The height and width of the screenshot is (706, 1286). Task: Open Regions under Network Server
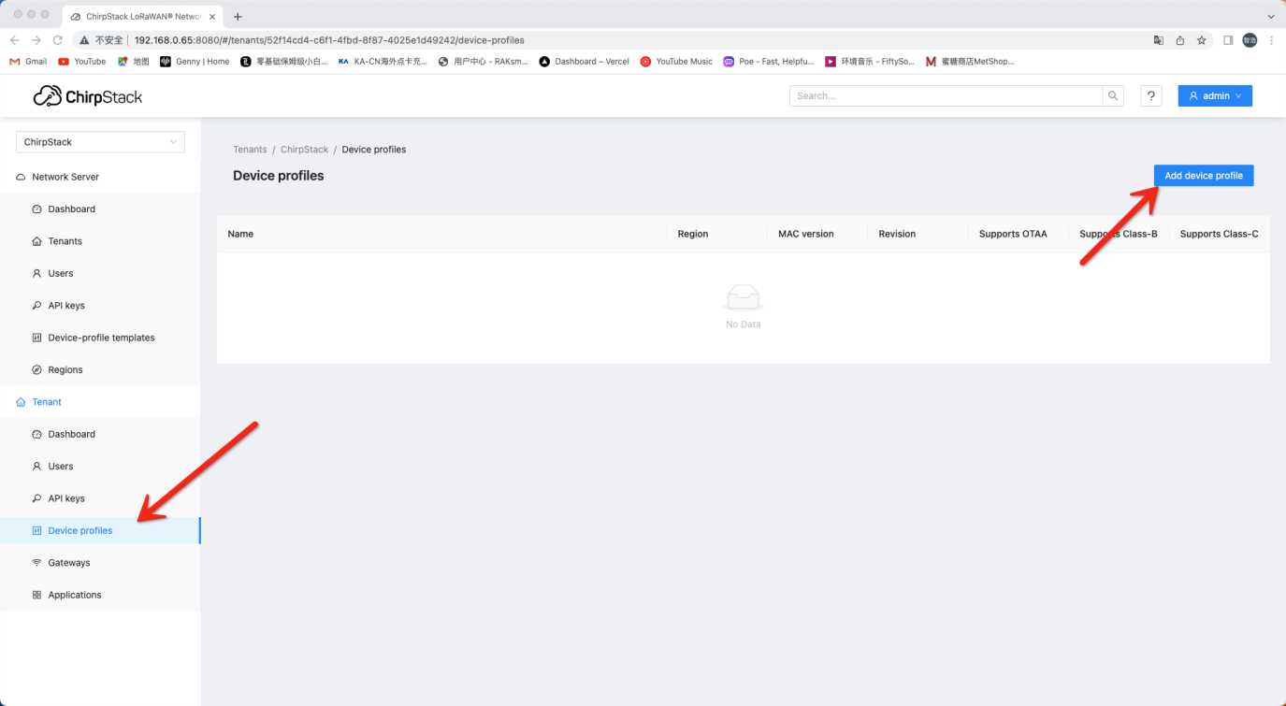click(65, 369)
